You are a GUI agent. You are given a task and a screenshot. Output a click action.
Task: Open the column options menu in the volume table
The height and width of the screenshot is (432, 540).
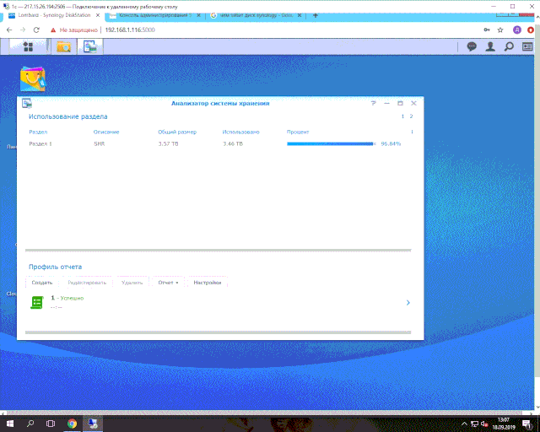pyautogui.click(x=412, y=132)
